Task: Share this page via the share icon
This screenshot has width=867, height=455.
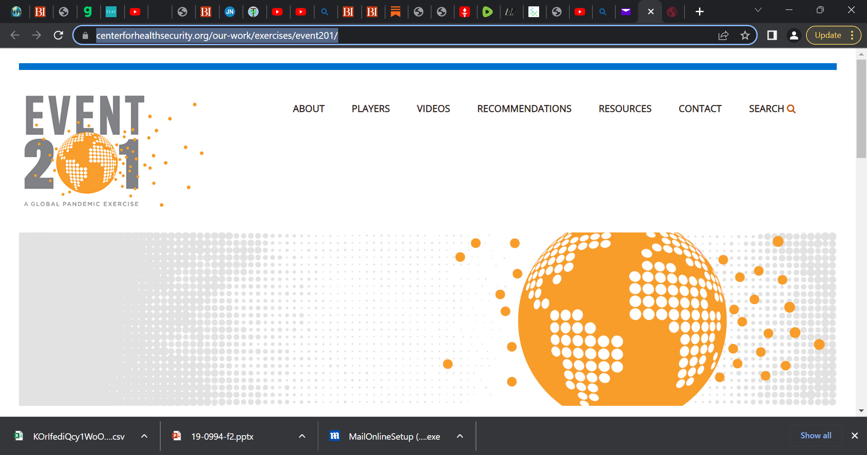Action: click(x=723, y=35)
